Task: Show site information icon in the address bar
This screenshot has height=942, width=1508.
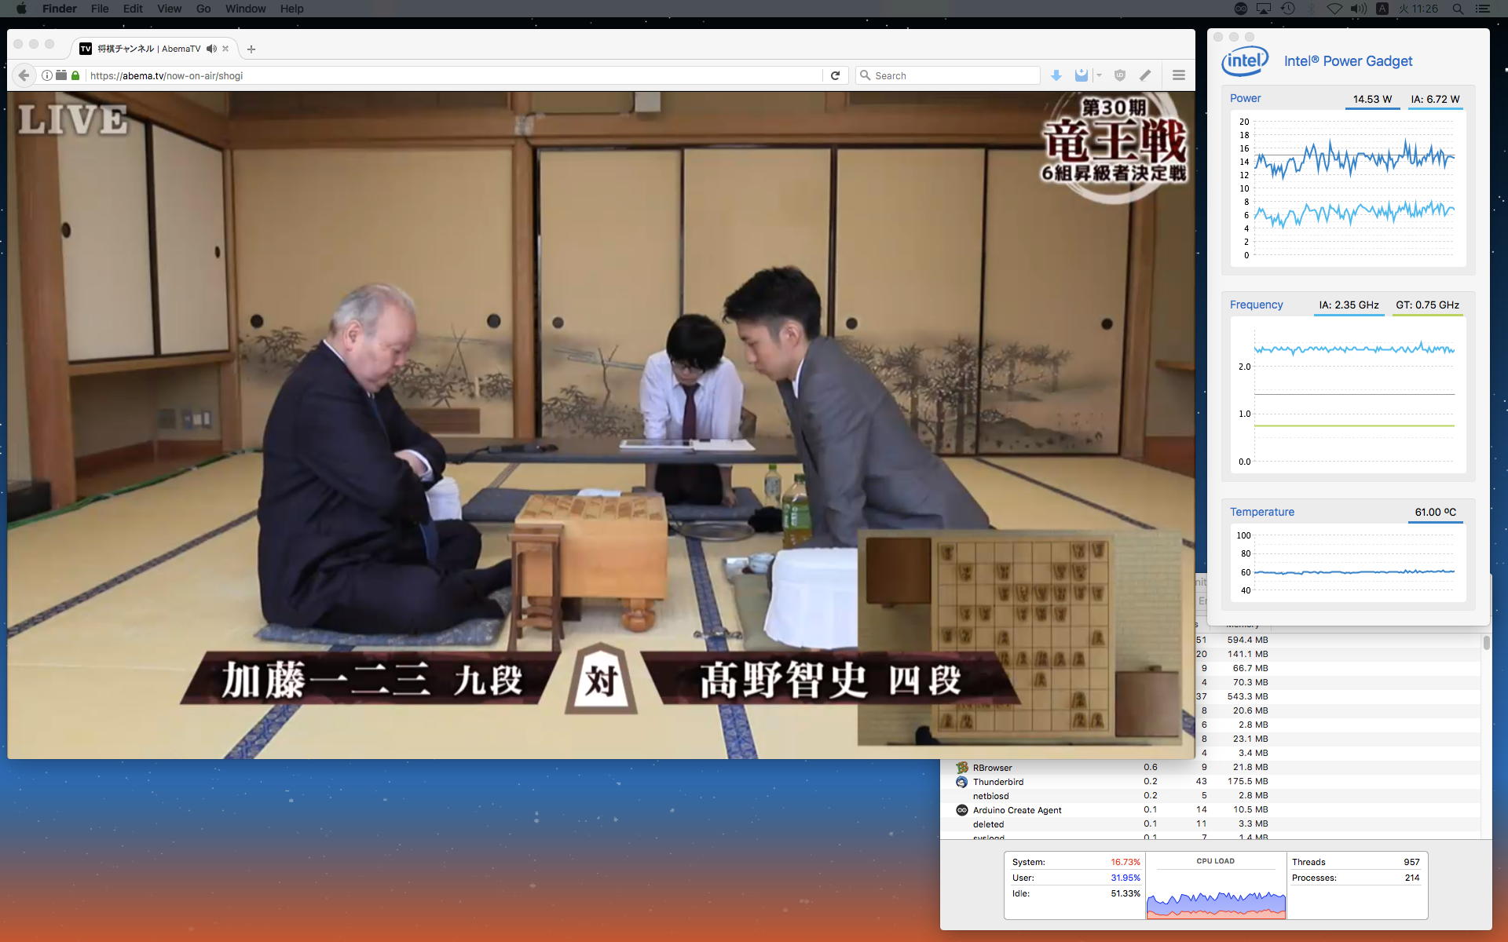Action: coord(47,75)
